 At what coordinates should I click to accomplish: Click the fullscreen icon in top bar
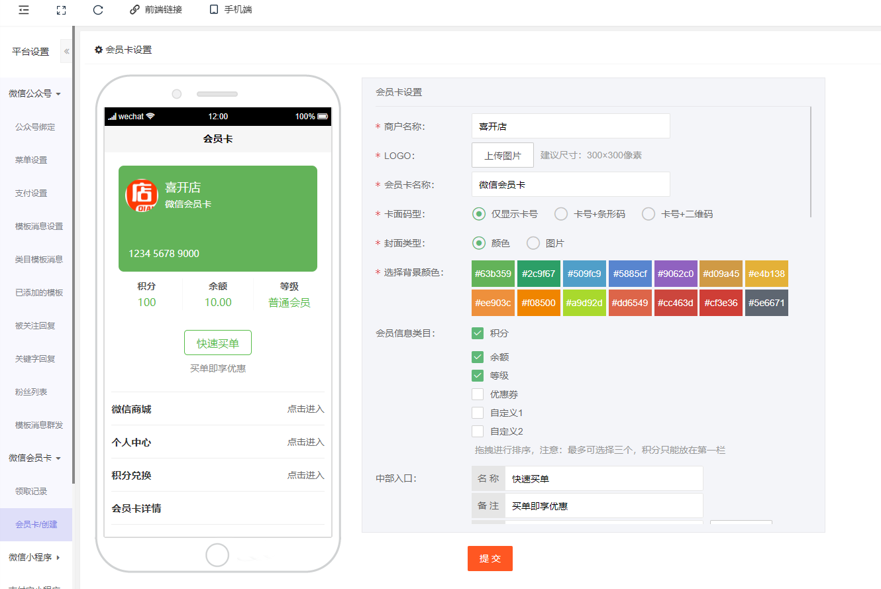pos(61,10)
